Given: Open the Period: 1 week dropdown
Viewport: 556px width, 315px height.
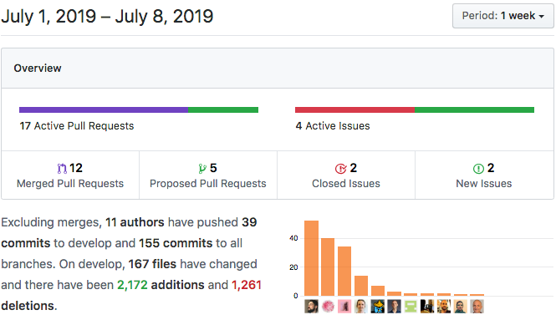Looking at the screenshot, I should tap(502, 16).
